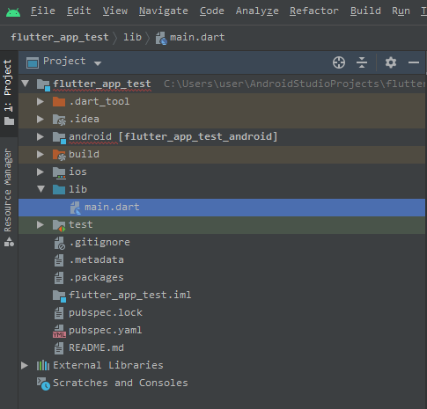Select the pubspec.lock file name
The width and height of the screenshot is (427, 409).
pyautogui.click(x=106, y=312)
